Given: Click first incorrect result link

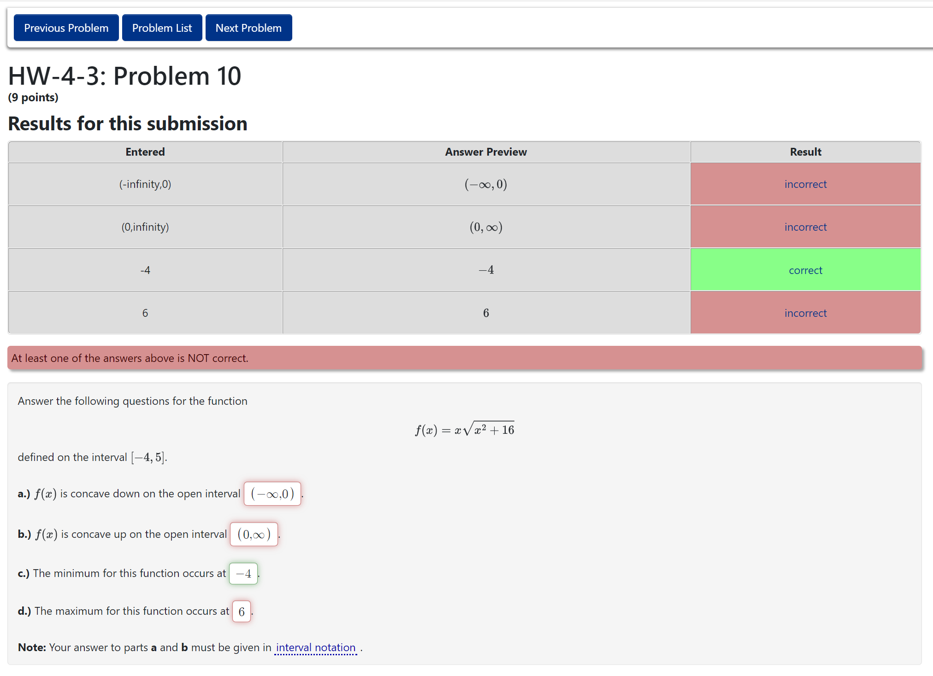Looking at the screenshot, I should pyautogui.click(x=805, y=184).
